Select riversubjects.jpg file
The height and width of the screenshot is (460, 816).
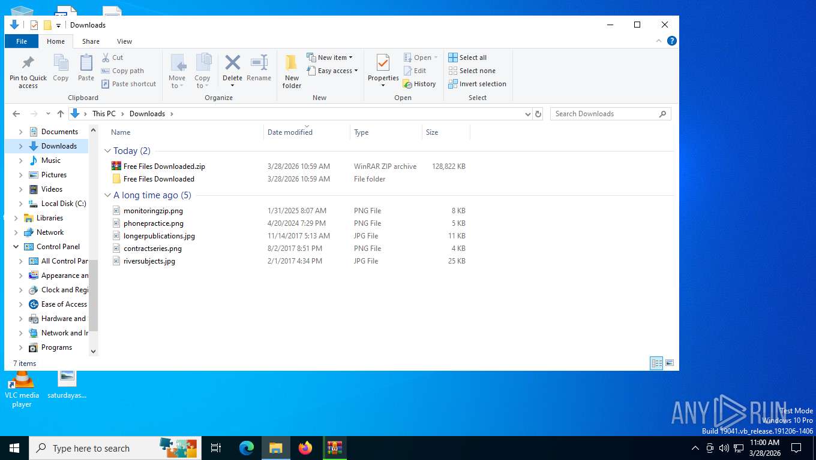point(149,261)
